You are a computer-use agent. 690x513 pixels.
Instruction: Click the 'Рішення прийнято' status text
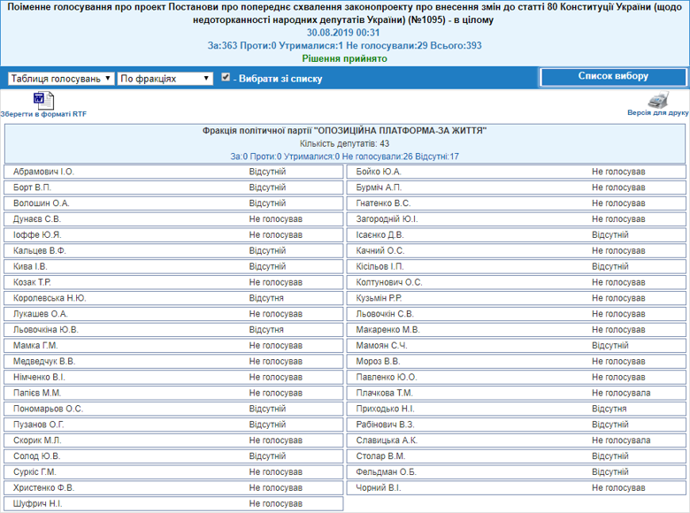coord(345,58)
